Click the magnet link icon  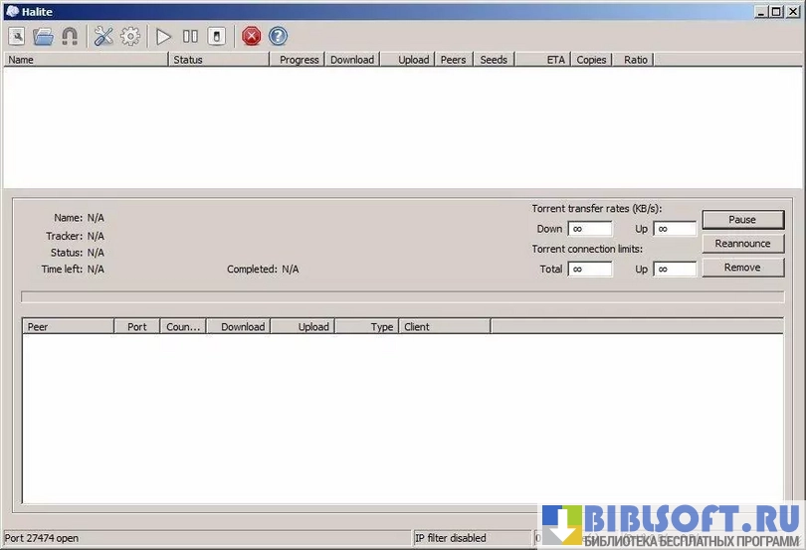[x=70, y=36]
